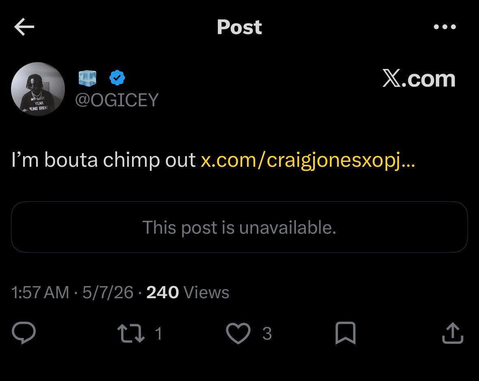The width and height of the screenshot is (479, 381).
Task: Tap the reply speech bubble icon
Action: pos(24,333)
